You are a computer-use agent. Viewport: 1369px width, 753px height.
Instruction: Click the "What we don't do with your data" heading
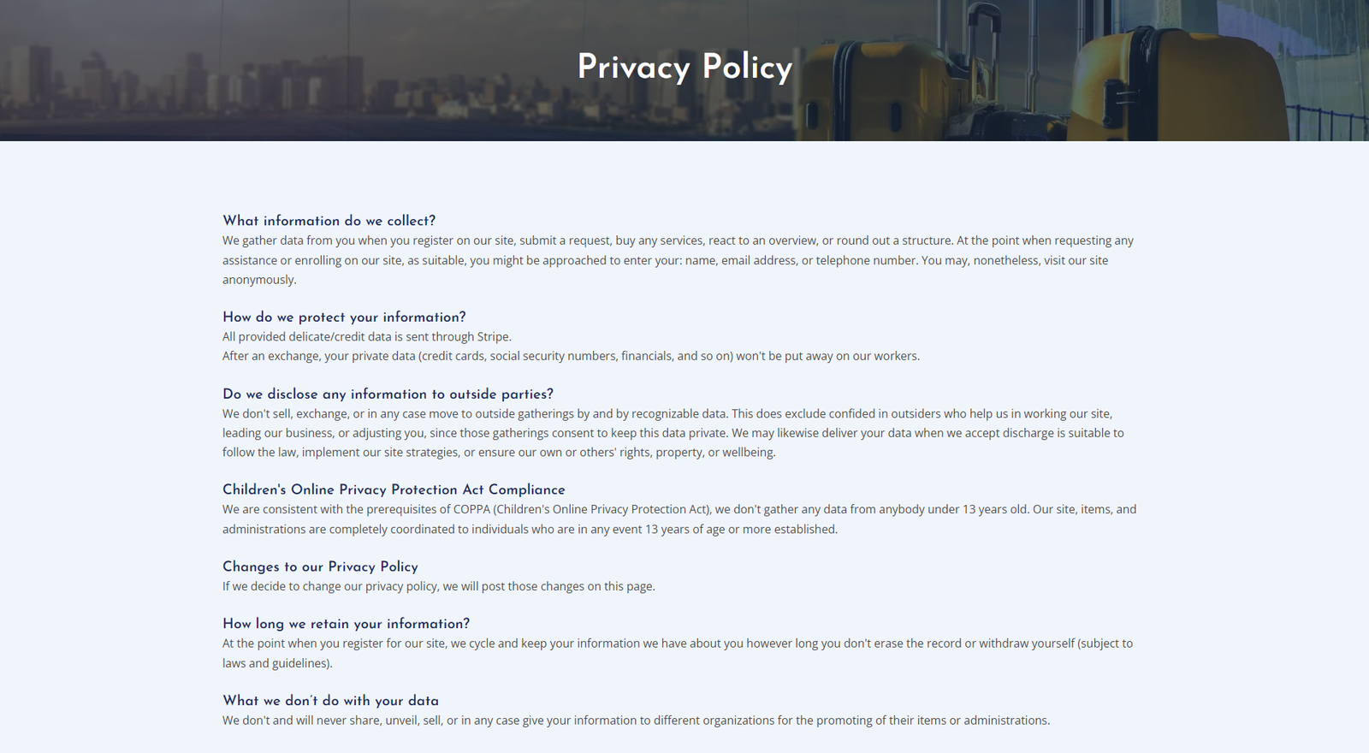pyautogui.click(x=330, y=701)
